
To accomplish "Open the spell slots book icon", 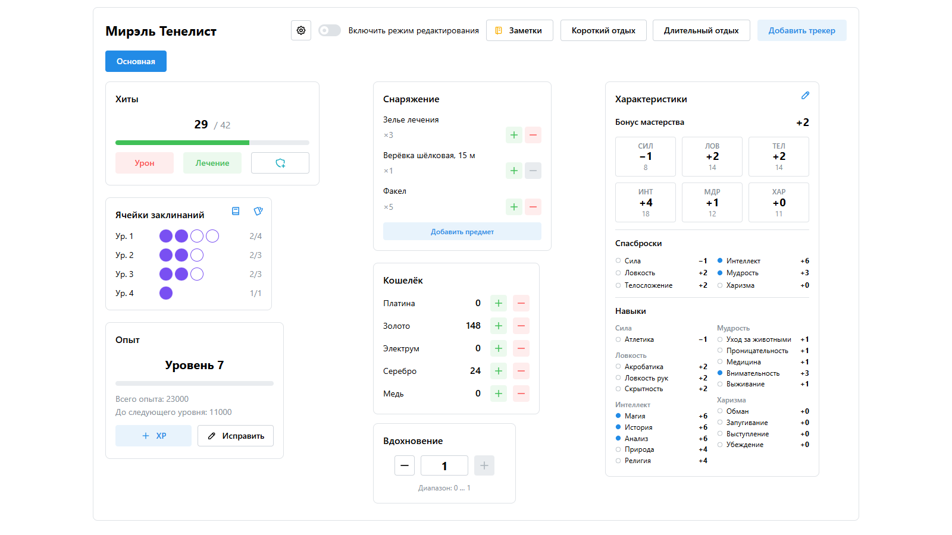I will click(x=236, y=211).
